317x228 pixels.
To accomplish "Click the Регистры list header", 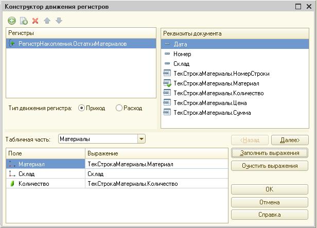I will click(81, 33).
